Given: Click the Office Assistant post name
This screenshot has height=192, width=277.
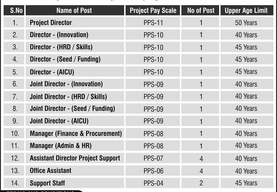Looking at the screenshot, I should coord(51,171).
